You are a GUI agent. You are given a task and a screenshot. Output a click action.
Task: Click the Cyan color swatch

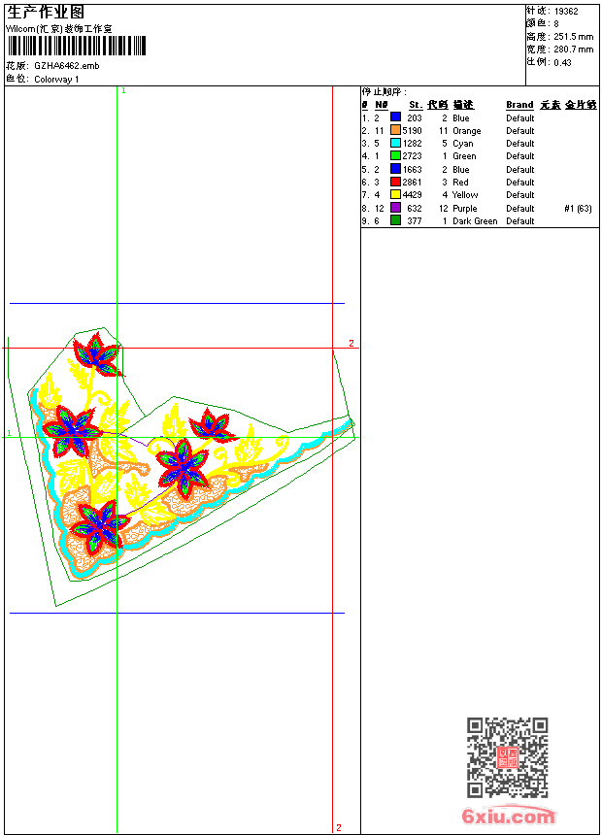[x=396, y=143]
